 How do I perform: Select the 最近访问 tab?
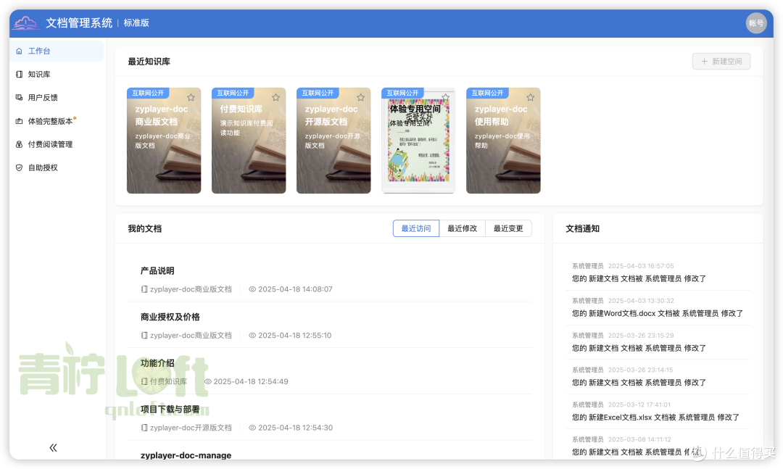coord(415,228)
